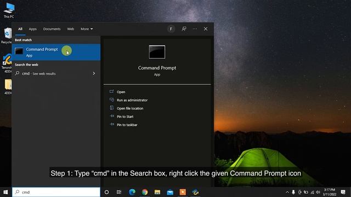
Task: Open the orange recorder app on the taskbar
Action: pyautogui.click(x=183, y=192)
